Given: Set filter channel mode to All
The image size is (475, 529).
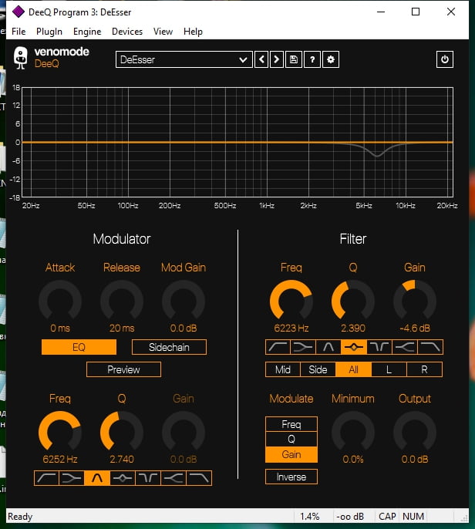Looking at the screenshot, I should 353,369.
